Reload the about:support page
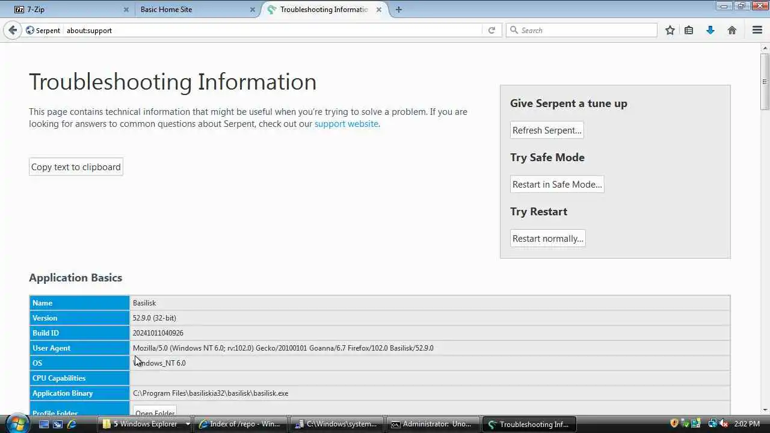 click(x=491, y=30)
